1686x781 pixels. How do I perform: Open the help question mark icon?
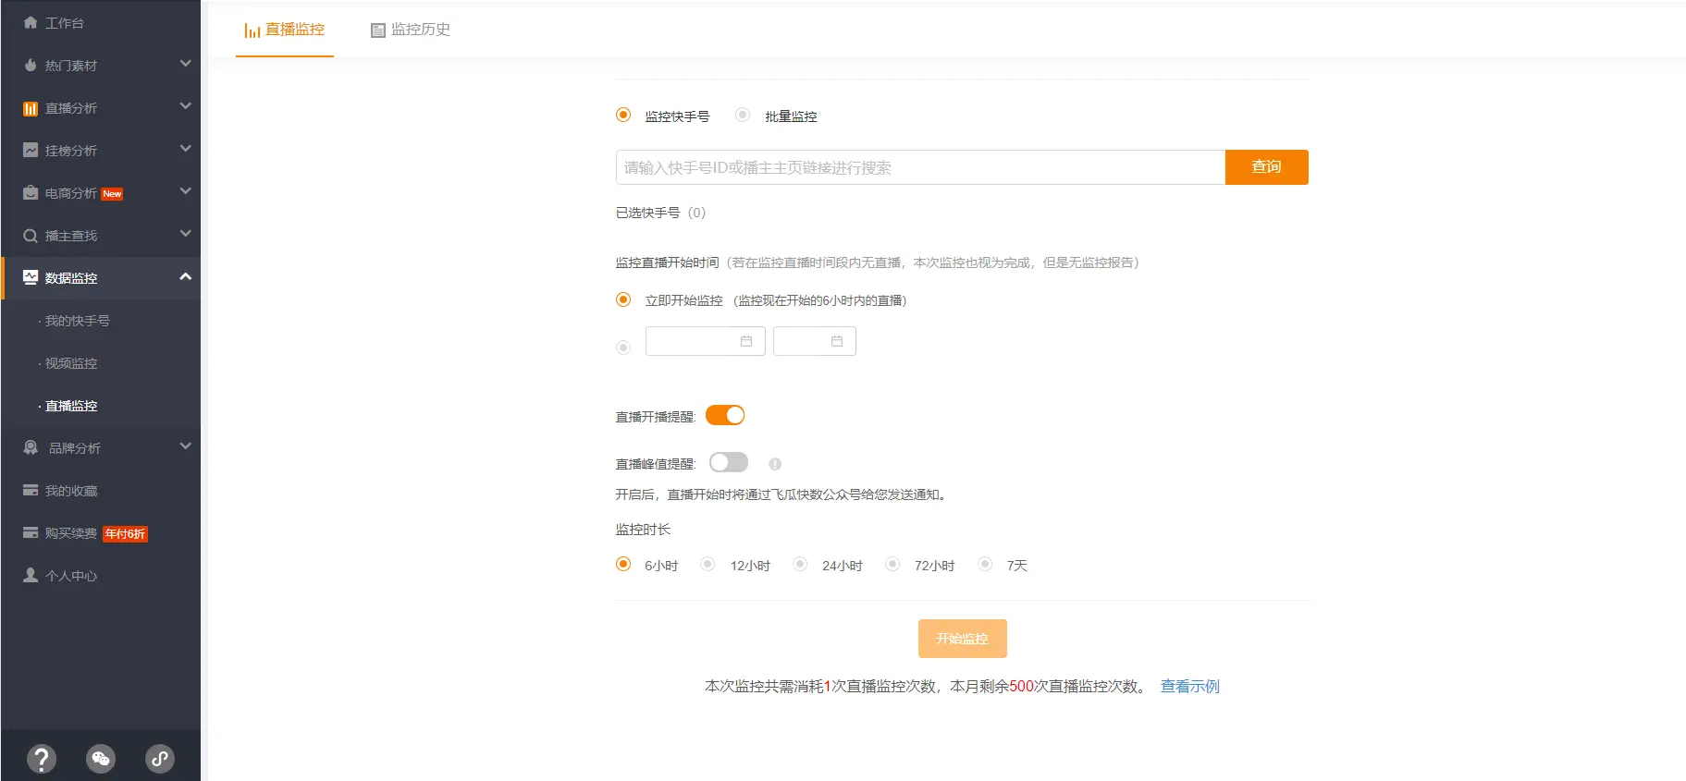(42, 759)
